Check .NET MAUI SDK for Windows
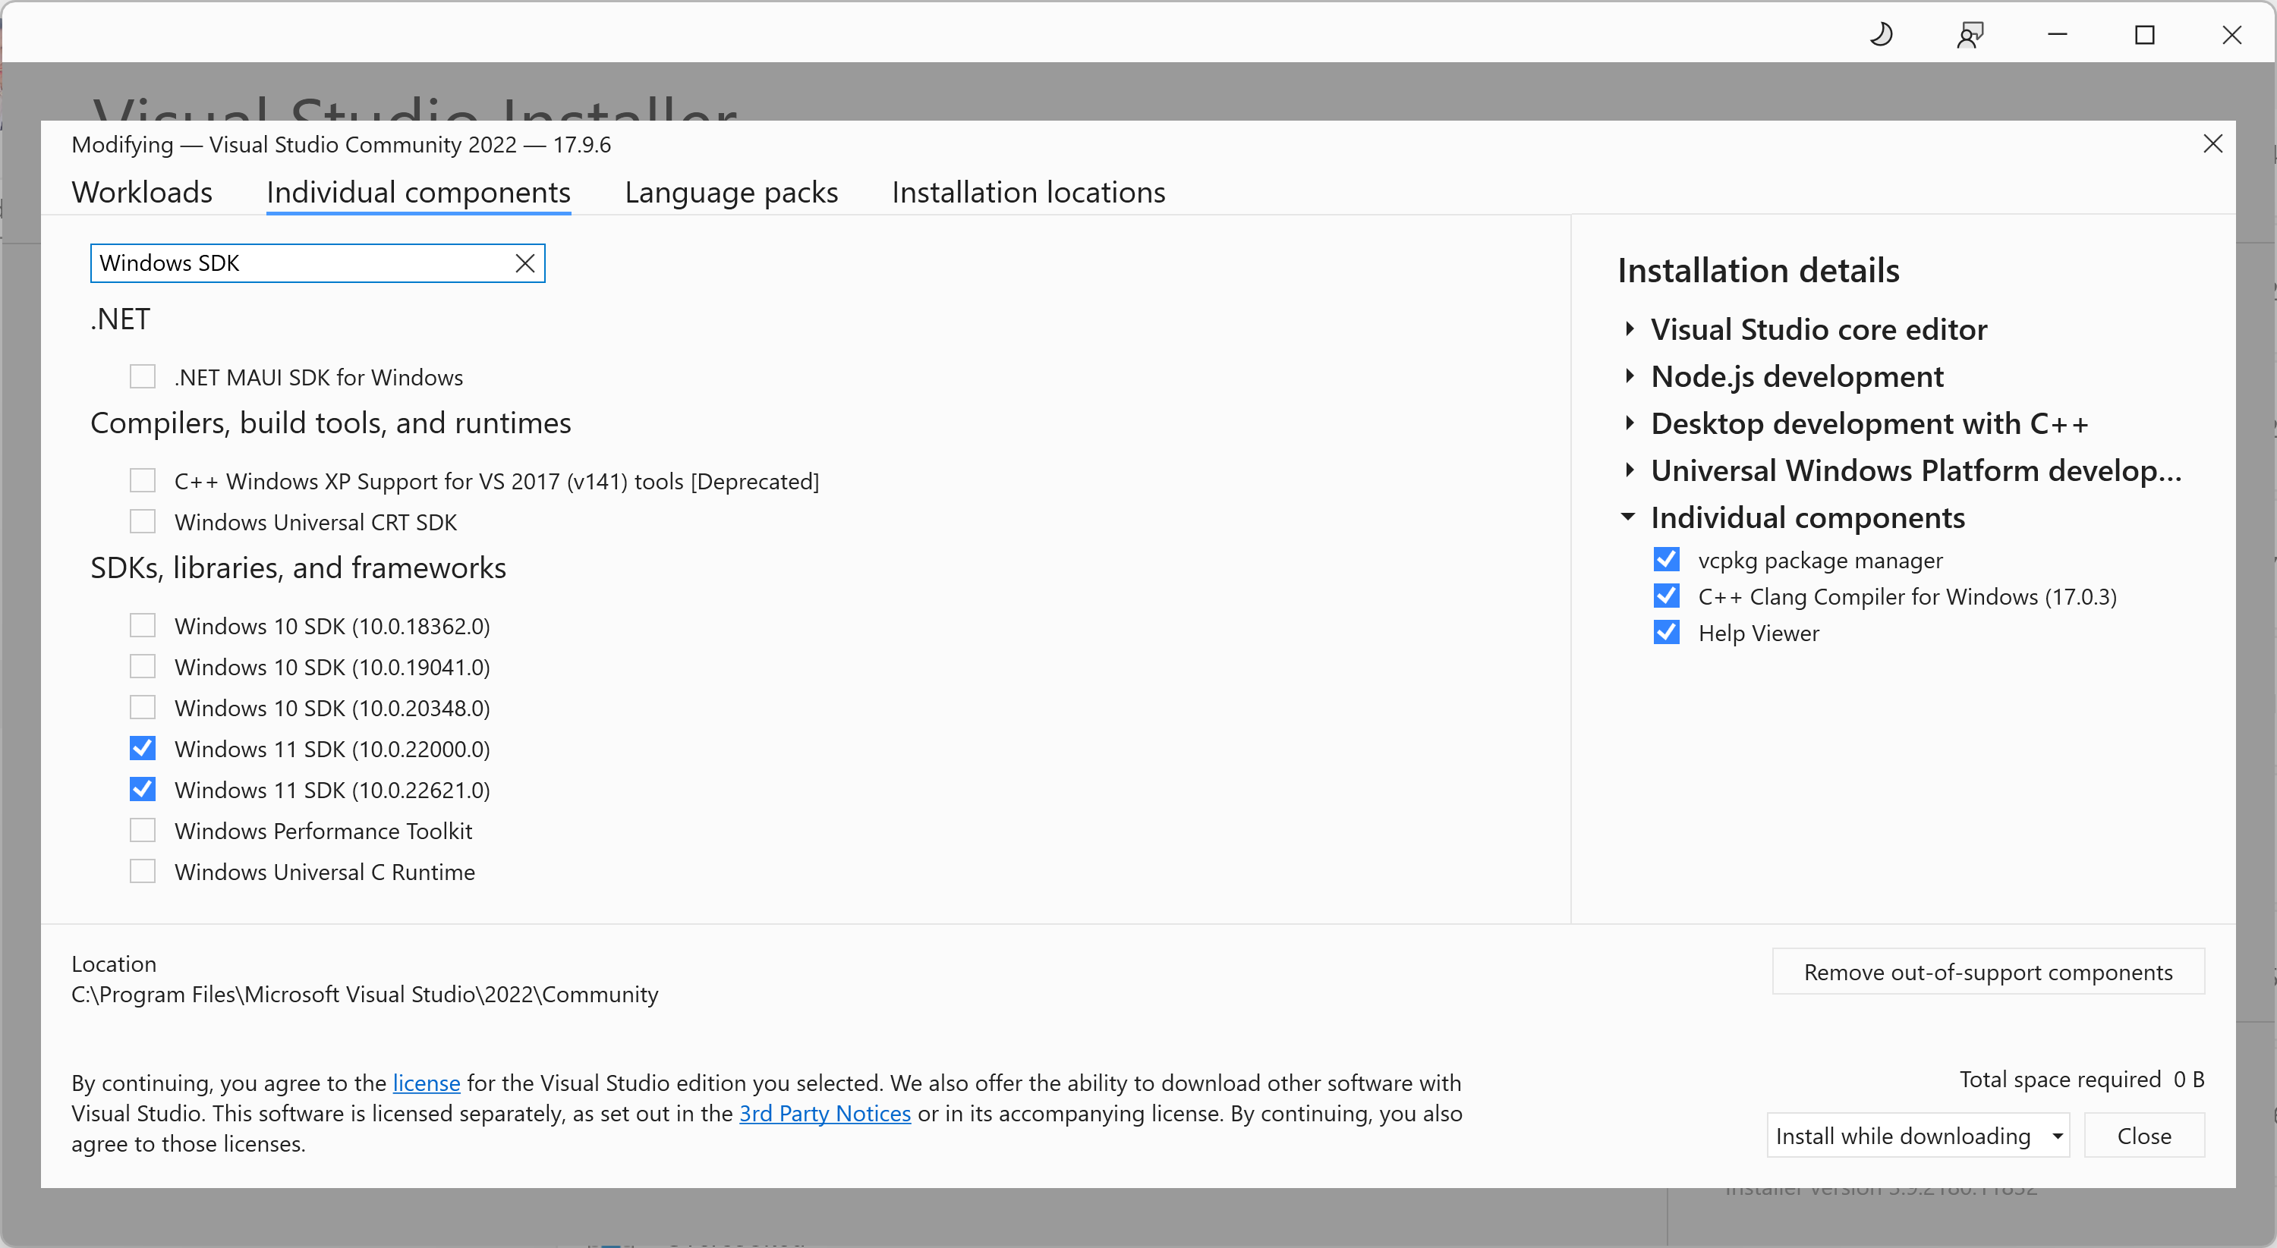Screen dimensions: 2277x1248 point(143,377)
